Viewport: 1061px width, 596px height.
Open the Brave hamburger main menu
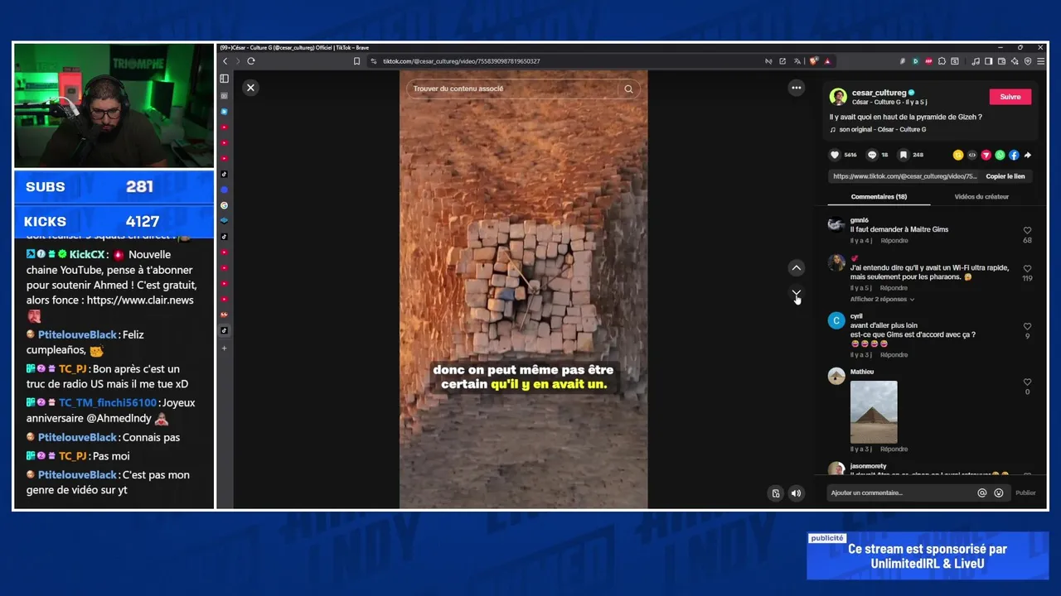click(1040, 61)
